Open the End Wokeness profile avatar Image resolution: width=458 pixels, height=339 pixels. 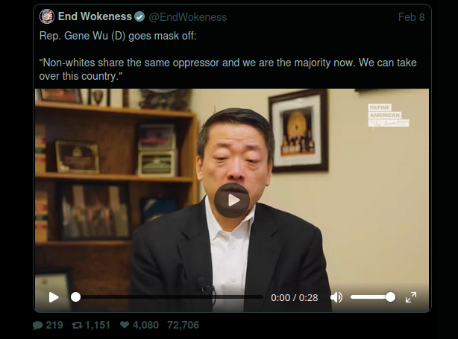click(x=47, y=16)
